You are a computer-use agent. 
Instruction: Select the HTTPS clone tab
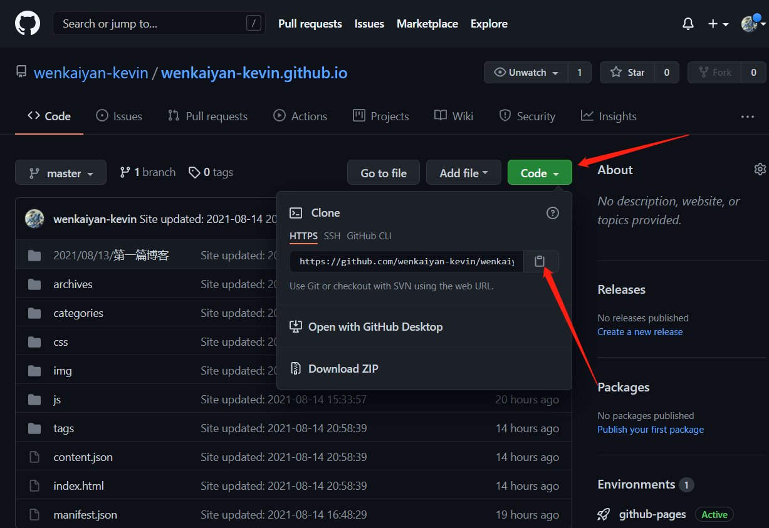click(x=303, y=236)
